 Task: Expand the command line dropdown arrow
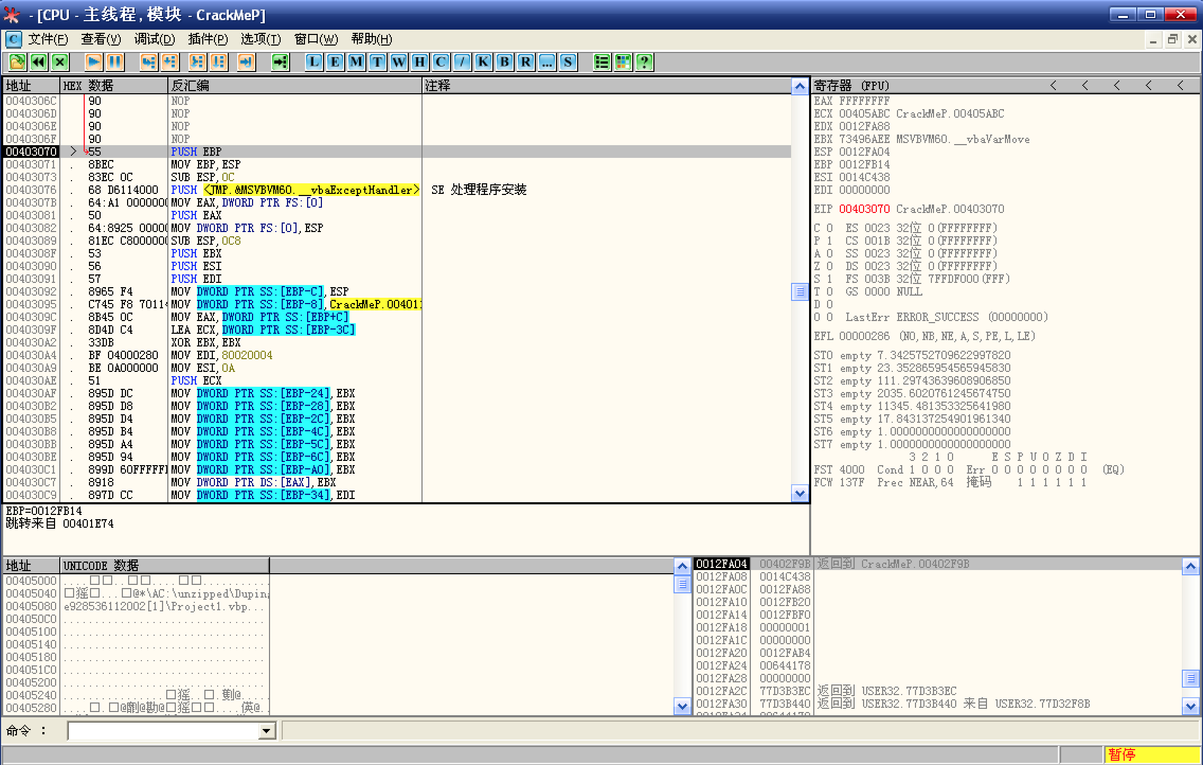(266, 732)
